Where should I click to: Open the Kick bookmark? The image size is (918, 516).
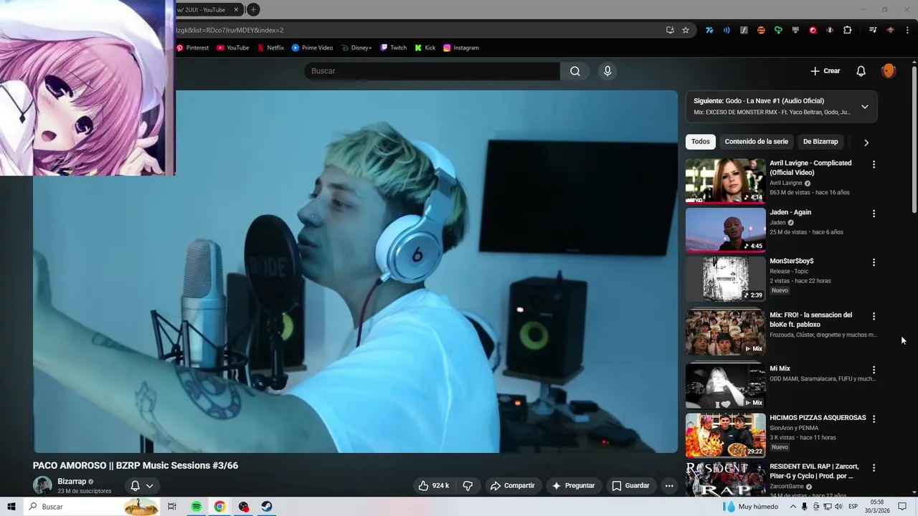425,48
